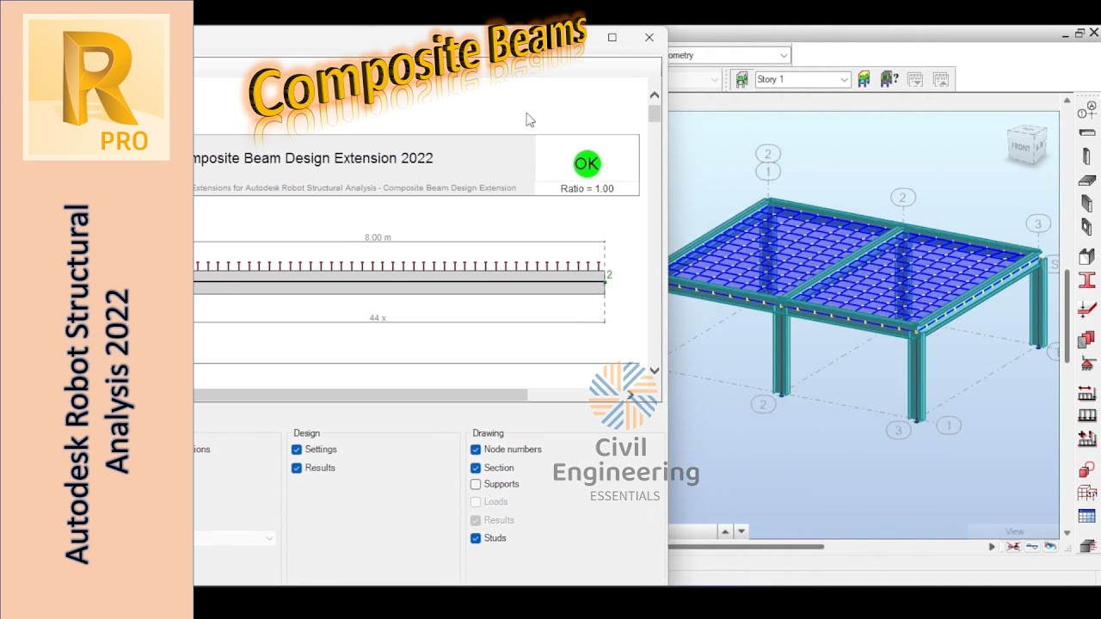Select the wall tool in right toolbar

coord(1087,204)
